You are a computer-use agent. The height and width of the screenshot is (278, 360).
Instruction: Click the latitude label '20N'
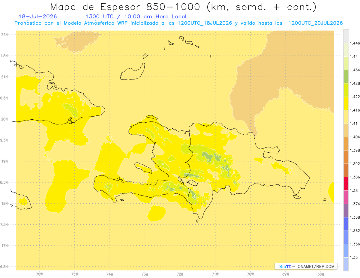[4, 119]
